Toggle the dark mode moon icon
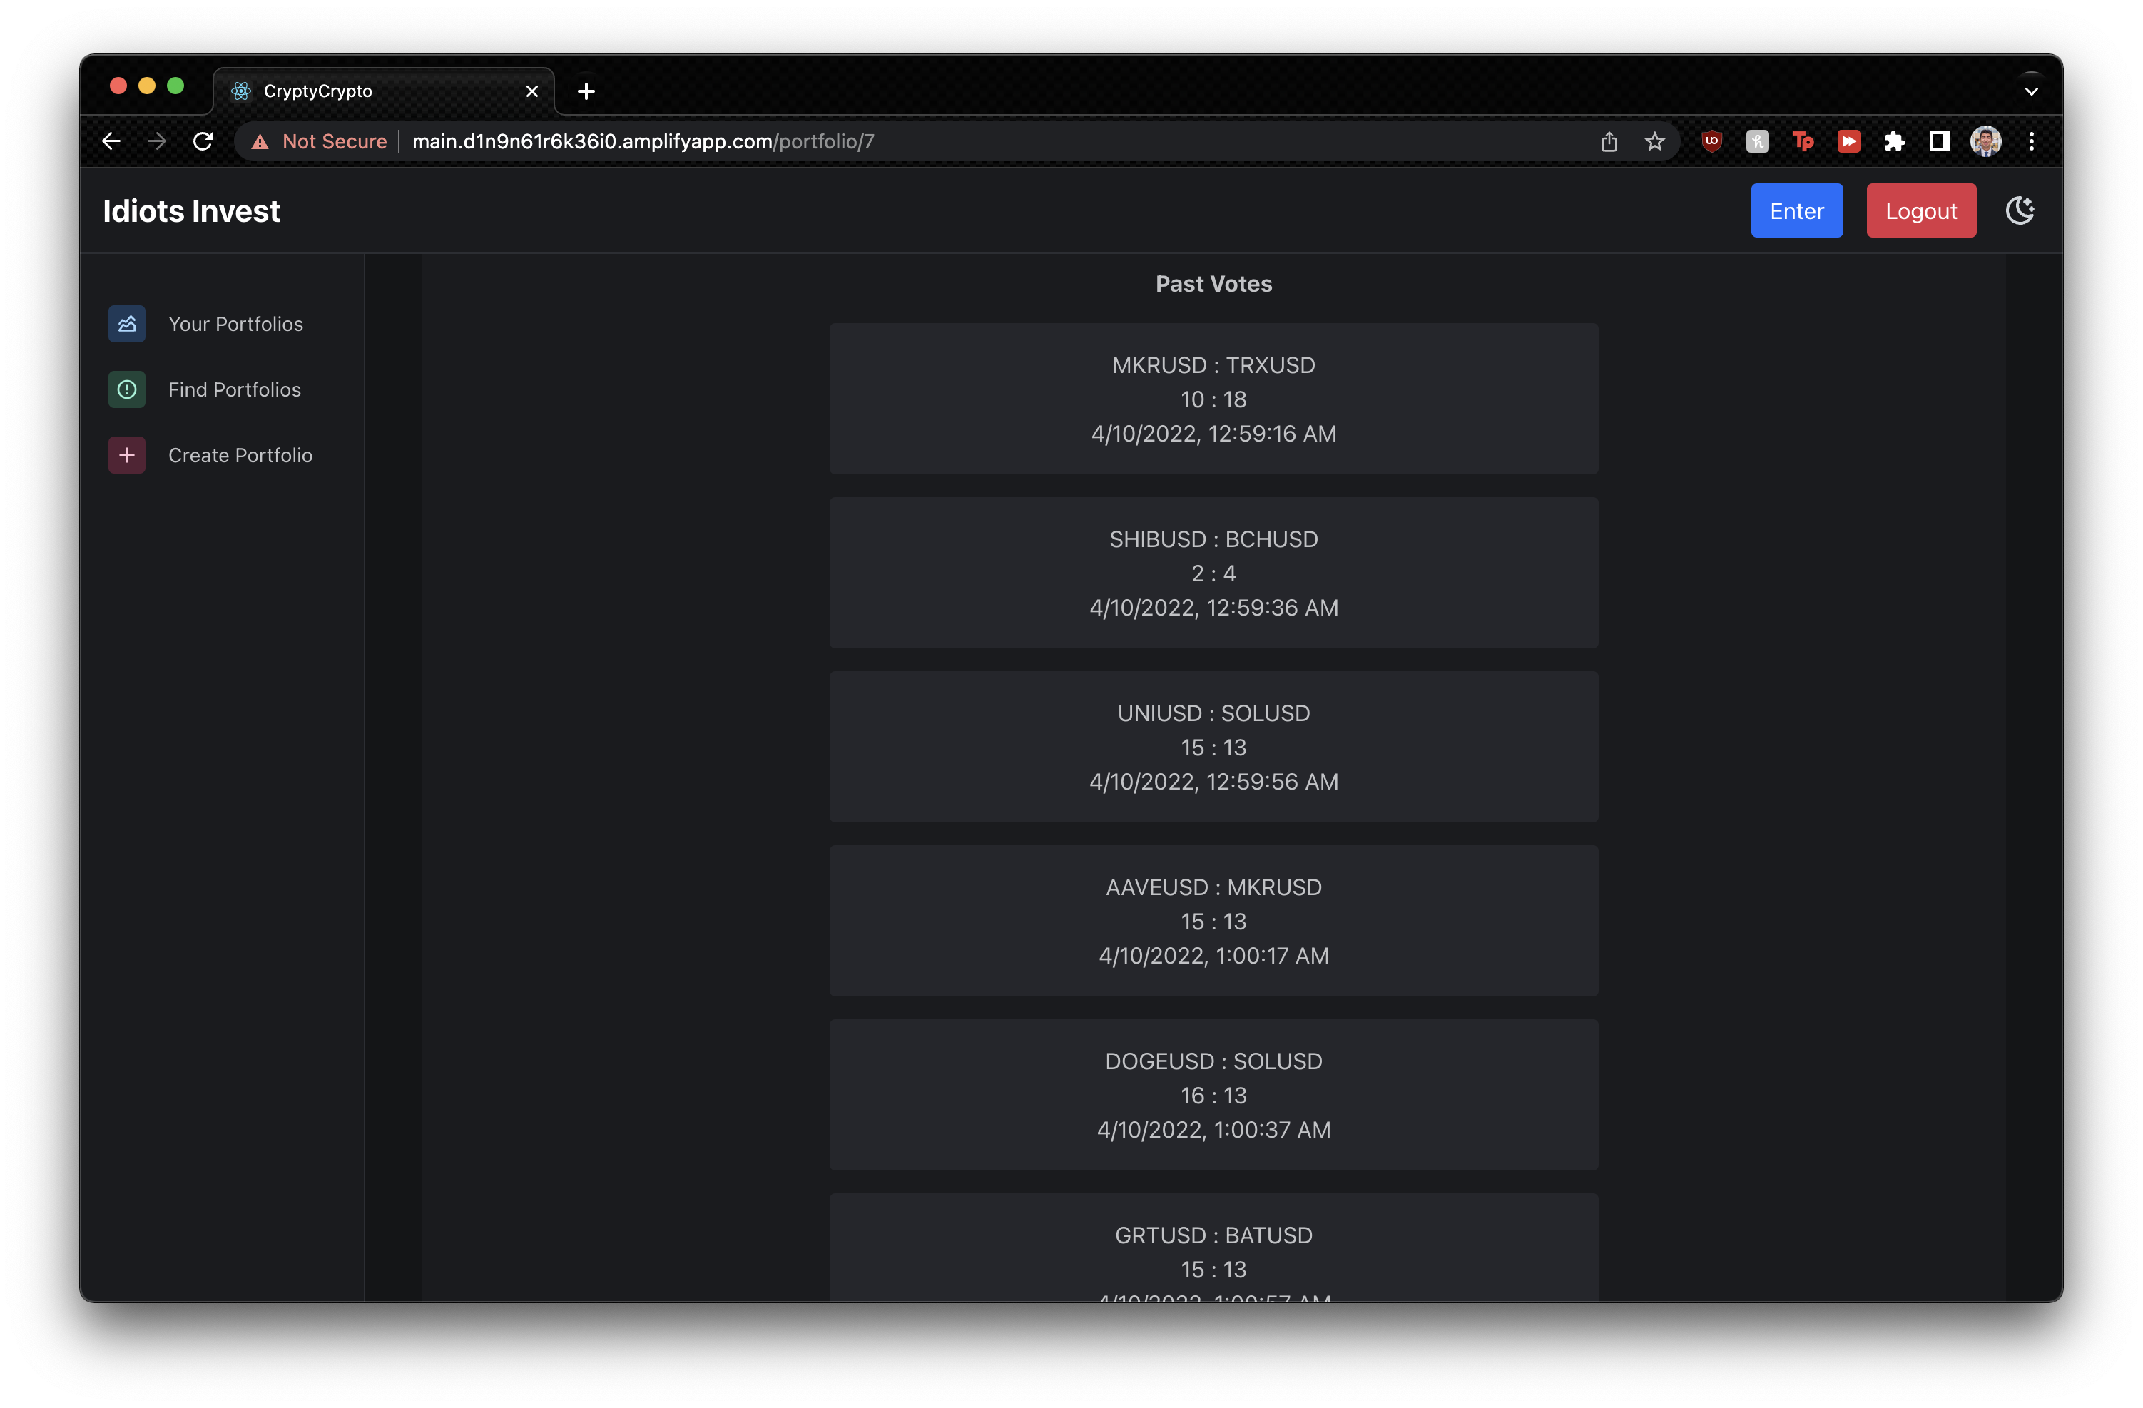Screen dimensions: 2143x1408 click(2020, 210)
